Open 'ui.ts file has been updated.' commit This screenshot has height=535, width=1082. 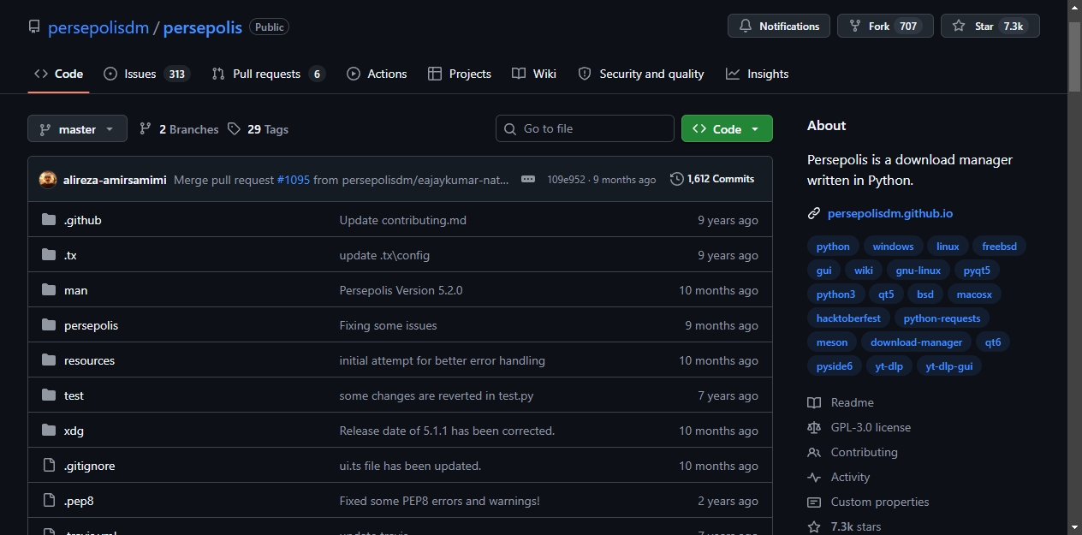[410, 466]
